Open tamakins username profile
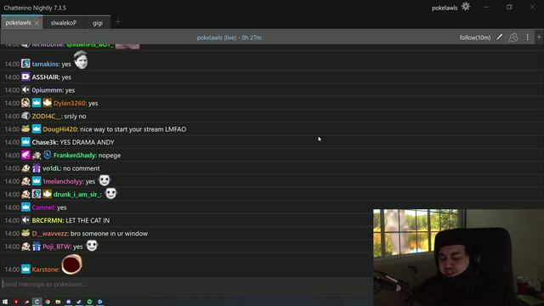Screen dimensions: 544x306 45,65
